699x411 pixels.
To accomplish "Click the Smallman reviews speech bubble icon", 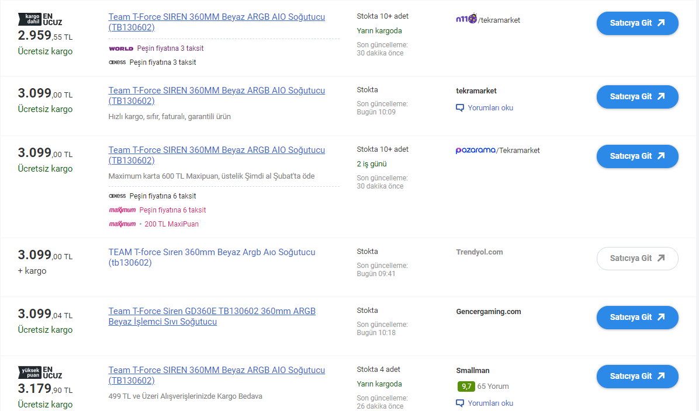I will coord(459,403).
